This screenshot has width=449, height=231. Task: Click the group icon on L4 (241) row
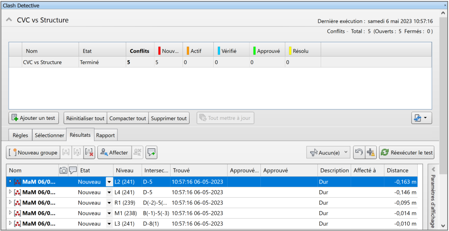pos(18,192)
